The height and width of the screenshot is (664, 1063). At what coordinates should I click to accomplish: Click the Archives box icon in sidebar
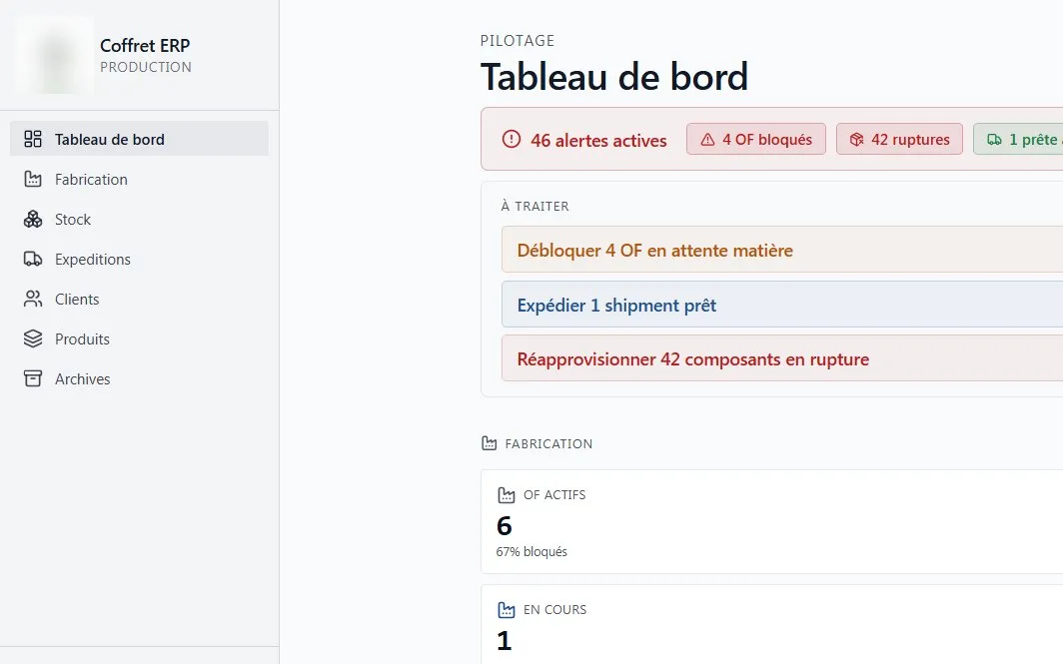pos(33,378)
